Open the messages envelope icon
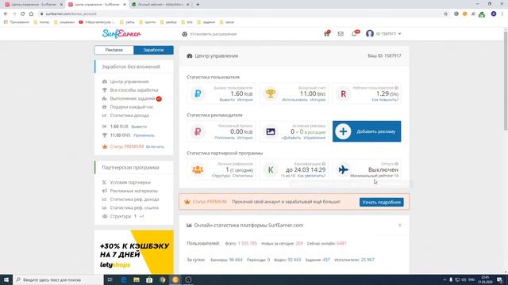The image size is (508, 285). [x=341, y=33]
